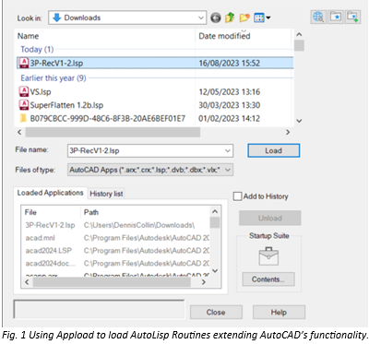Image resolution: width=369 pixels, height=344 pixels.
Task: Click file list scroll up arrow
Action: pyautogui.click(x=299, y=34)
